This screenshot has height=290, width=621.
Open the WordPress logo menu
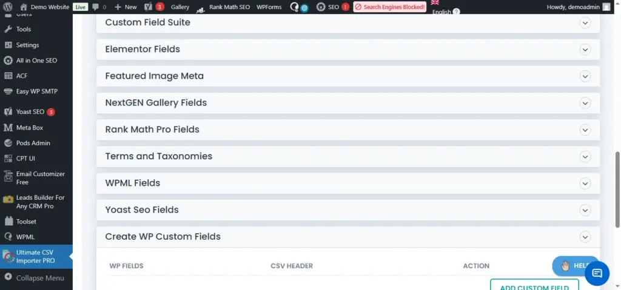tap(8, 7)
